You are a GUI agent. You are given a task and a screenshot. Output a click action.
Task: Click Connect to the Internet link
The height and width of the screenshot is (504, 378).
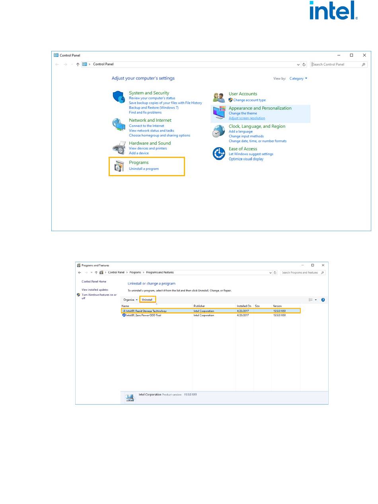tap(146, 126)
